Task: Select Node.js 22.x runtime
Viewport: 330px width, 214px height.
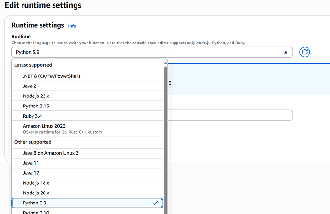Action: (88, 96)
